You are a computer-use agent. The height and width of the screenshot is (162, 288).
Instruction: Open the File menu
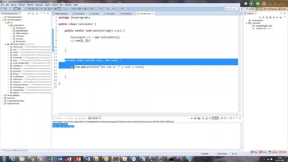(2, 5)
